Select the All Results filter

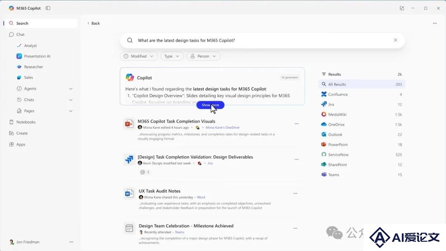click(x=362, y=85)
